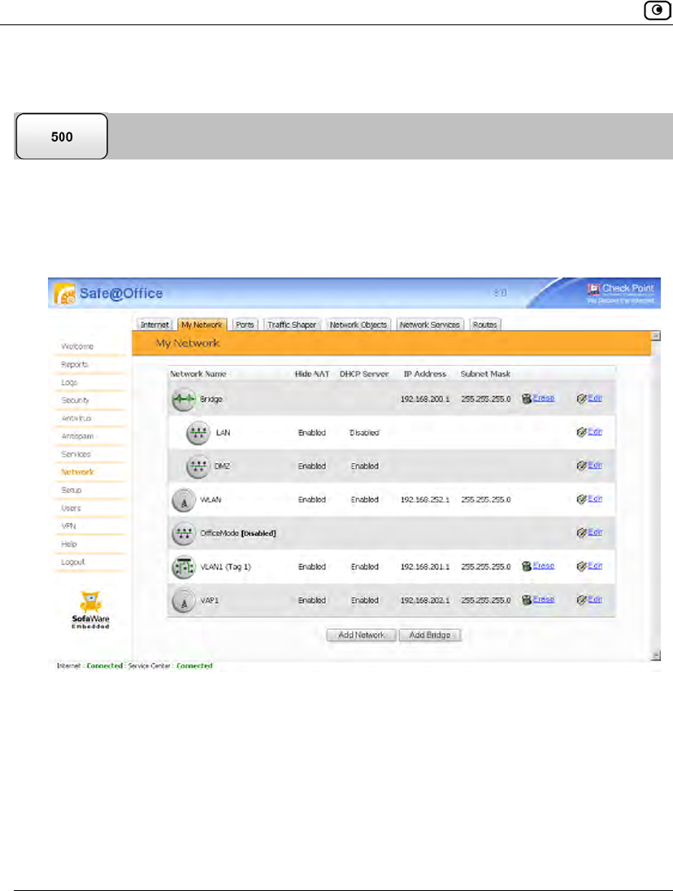Click the Network Name column header

pyautogui.click(x=198, y=374)
